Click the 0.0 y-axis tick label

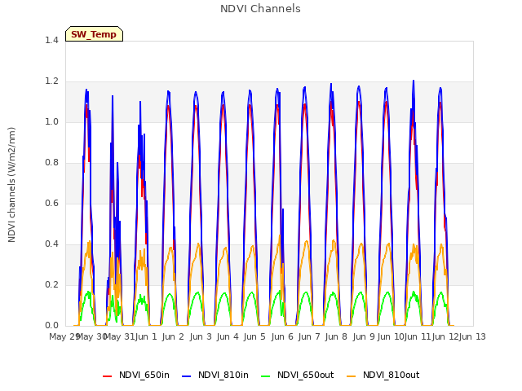tap(51, 326)
